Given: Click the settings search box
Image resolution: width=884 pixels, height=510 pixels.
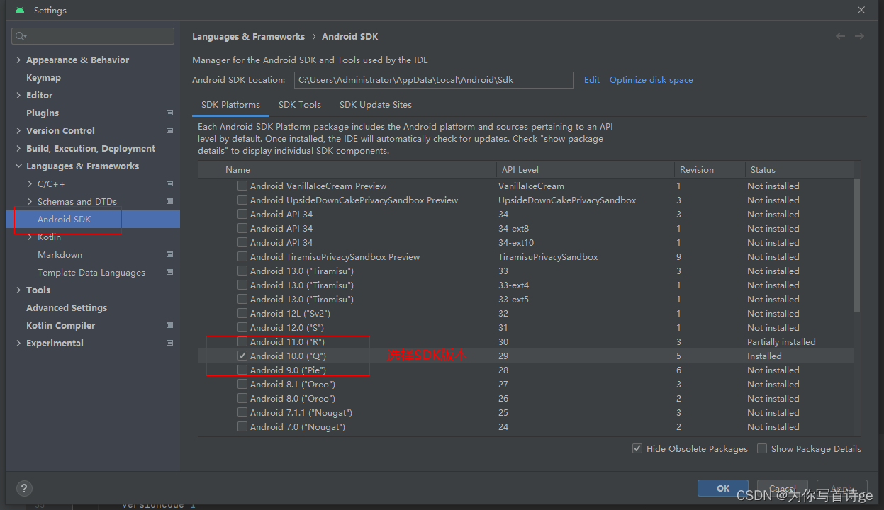Looking at the screenshot, I should pyautogui.click(x=93, y=36).
